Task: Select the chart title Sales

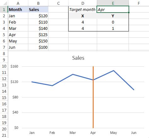Action: tap(78, 58)
